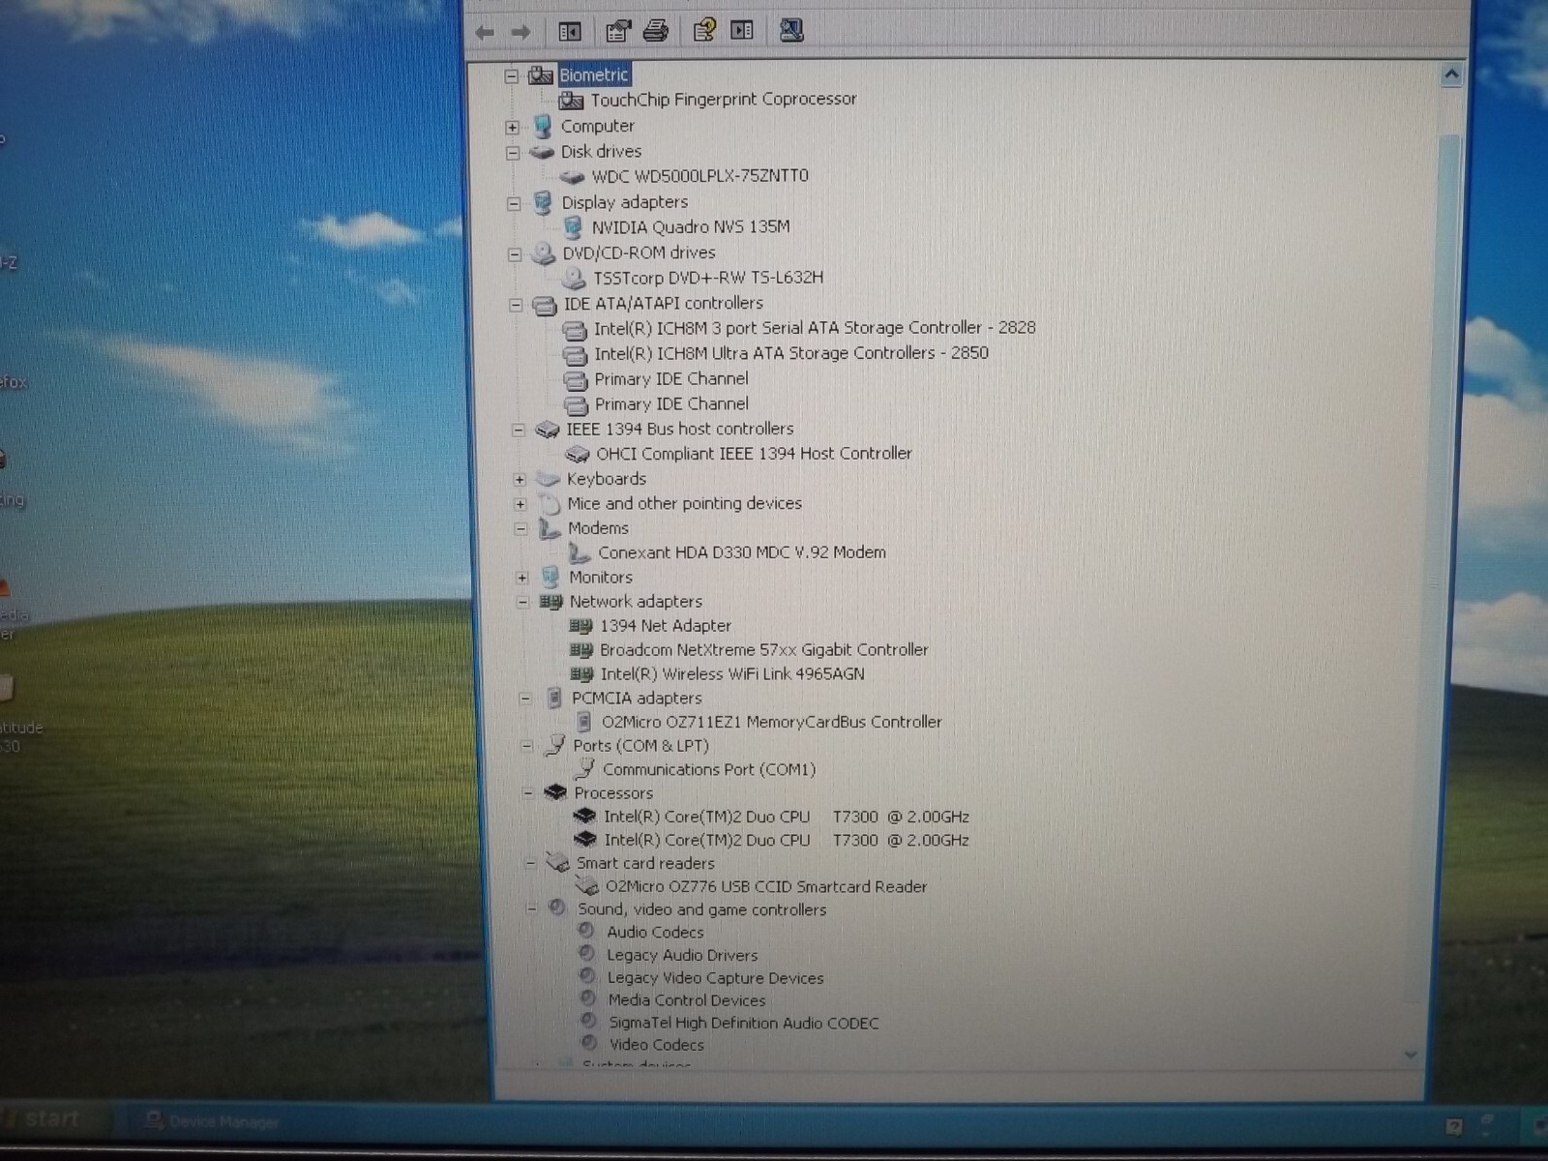Open Properties from the toolbar
1548x1161 pixels.
[x=617, y=31]
